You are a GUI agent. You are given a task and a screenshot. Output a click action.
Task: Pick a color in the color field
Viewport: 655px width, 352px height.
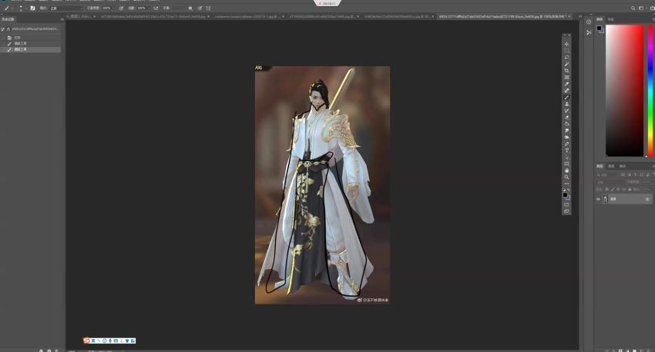pos(624,91)
